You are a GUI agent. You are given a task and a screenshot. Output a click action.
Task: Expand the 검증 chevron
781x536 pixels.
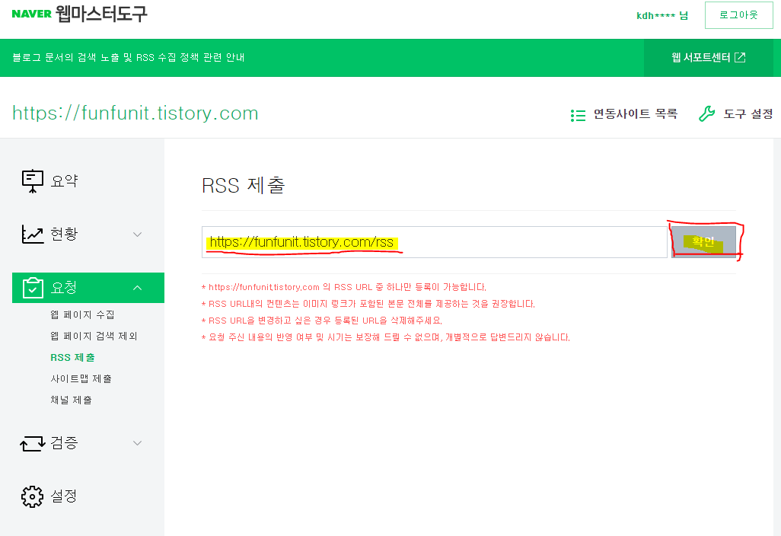[x=138, y=443]
